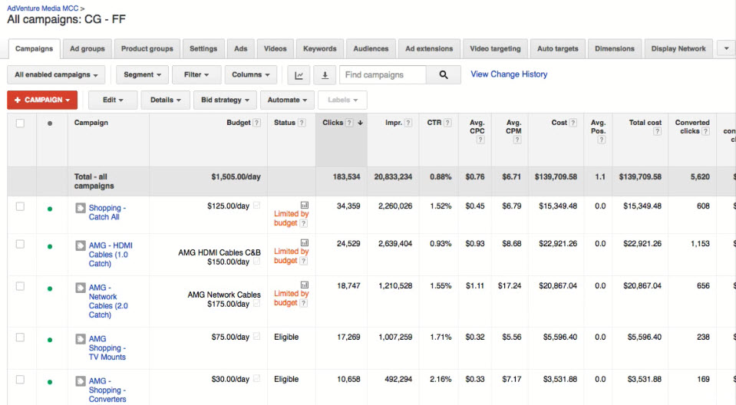This screenshot has width=736, height=405.
Task: Check the select-all checkbox in table header
Action: pos(20,123)
